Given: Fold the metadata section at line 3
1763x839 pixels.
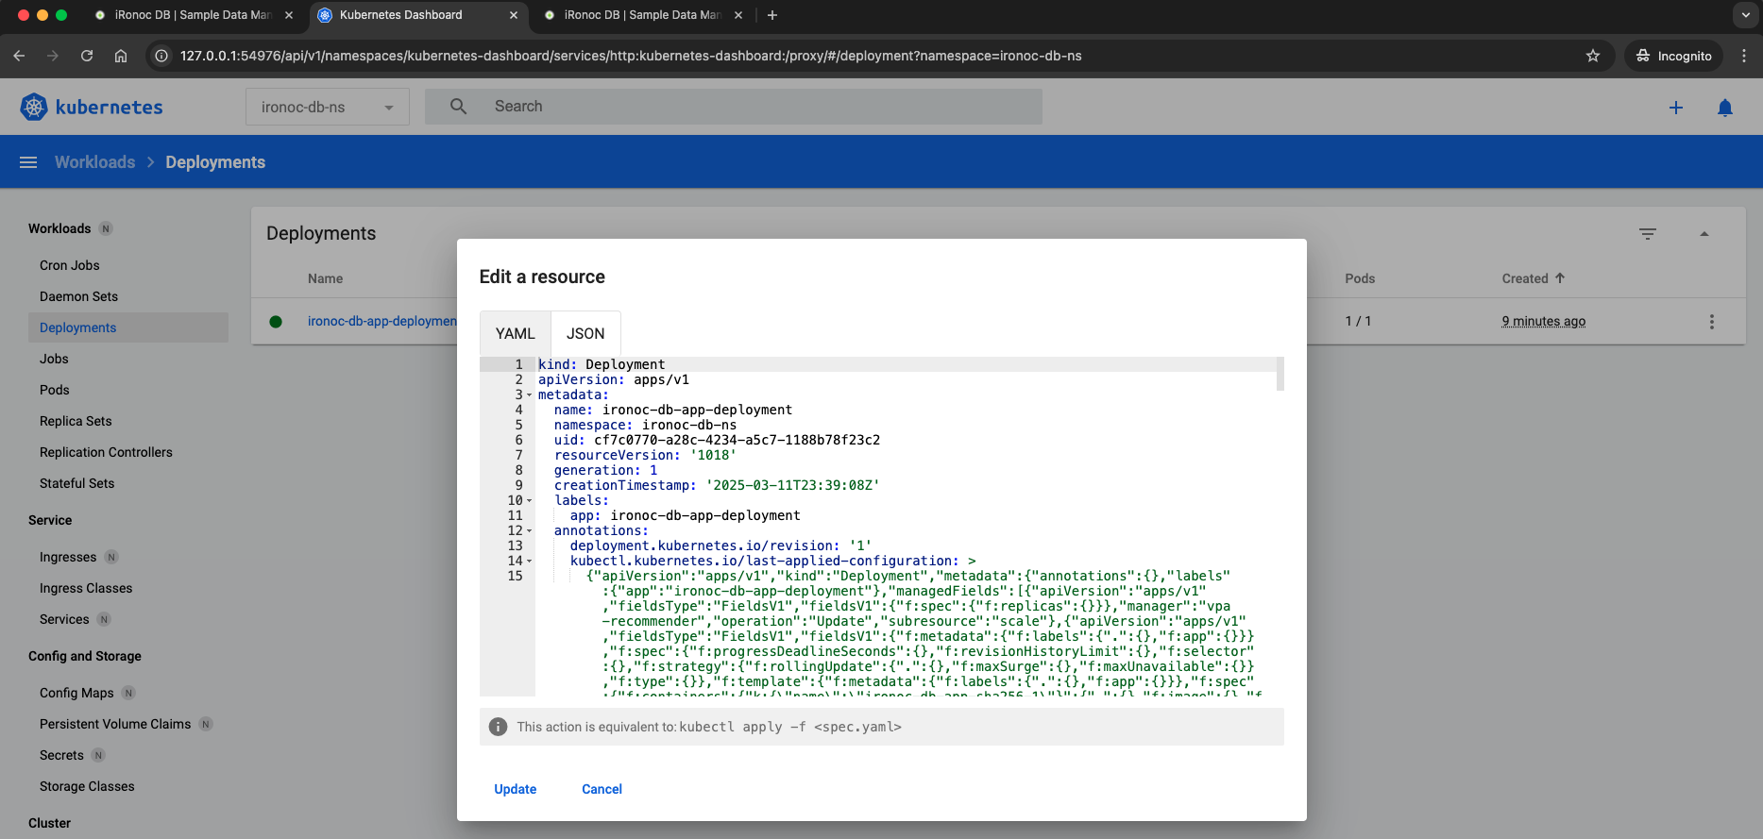Looking at the screenshot, I should coord(529,395).
